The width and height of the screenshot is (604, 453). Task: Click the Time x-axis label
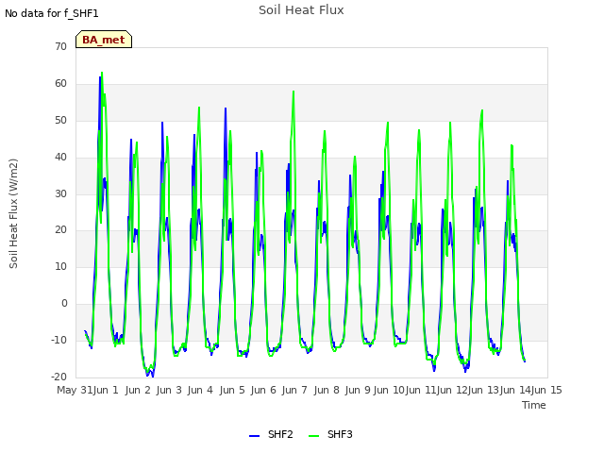coord(534,405)
